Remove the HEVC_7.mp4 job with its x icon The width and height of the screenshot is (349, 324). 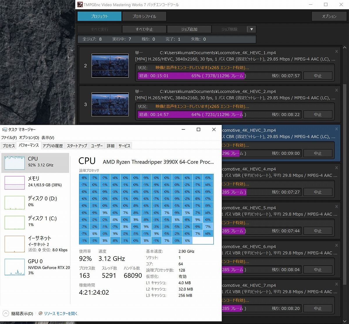(336, 284)
